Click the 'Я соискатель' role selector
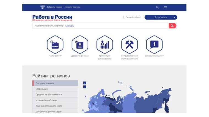The width and height of the screenshot is (209, 117). pyautogui.click(x=161, y=17)
